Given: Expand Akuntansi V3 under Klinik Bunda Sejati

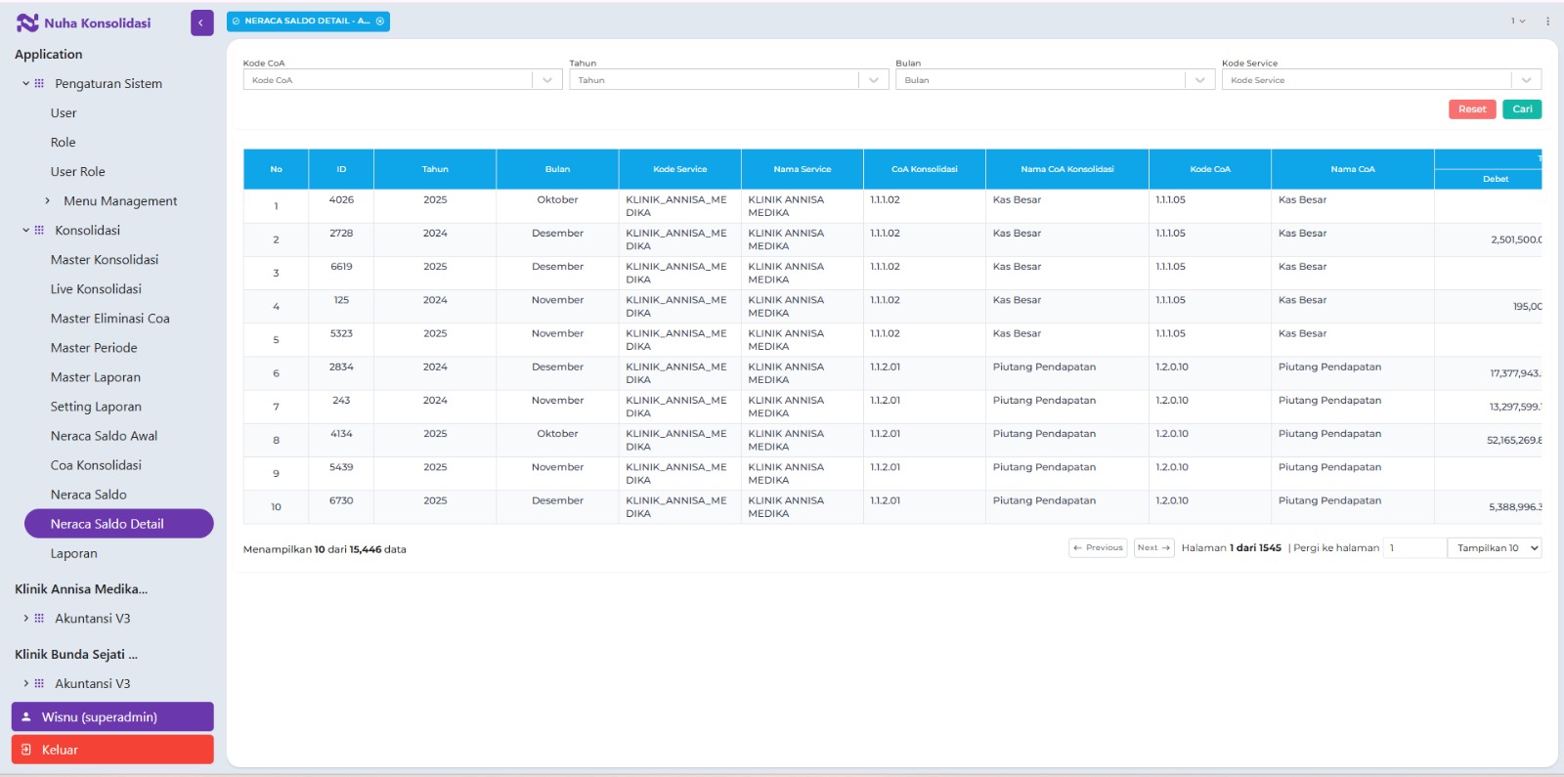Looking at the screenshot, I should point(25,683).
